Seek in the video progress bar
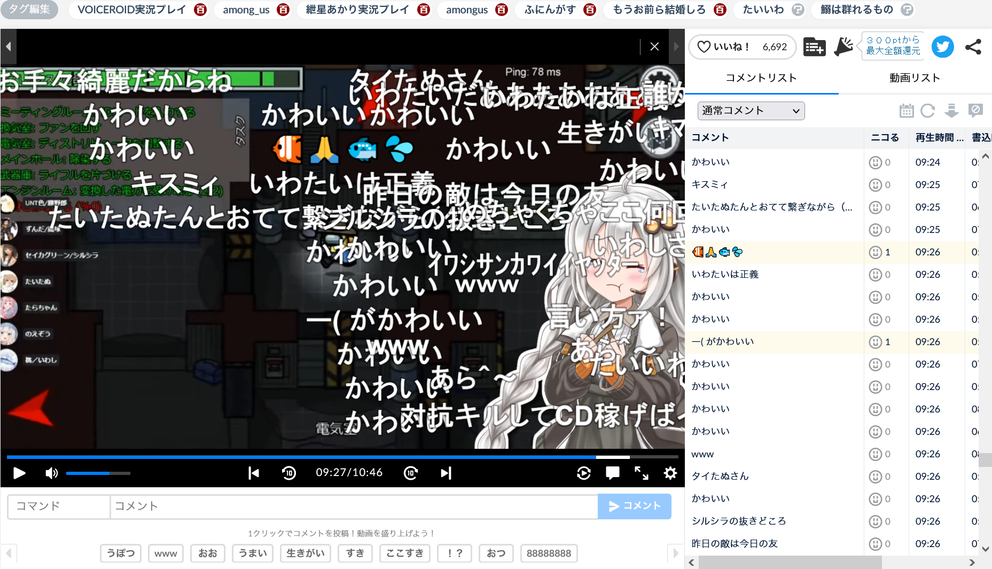 [342, 457]
